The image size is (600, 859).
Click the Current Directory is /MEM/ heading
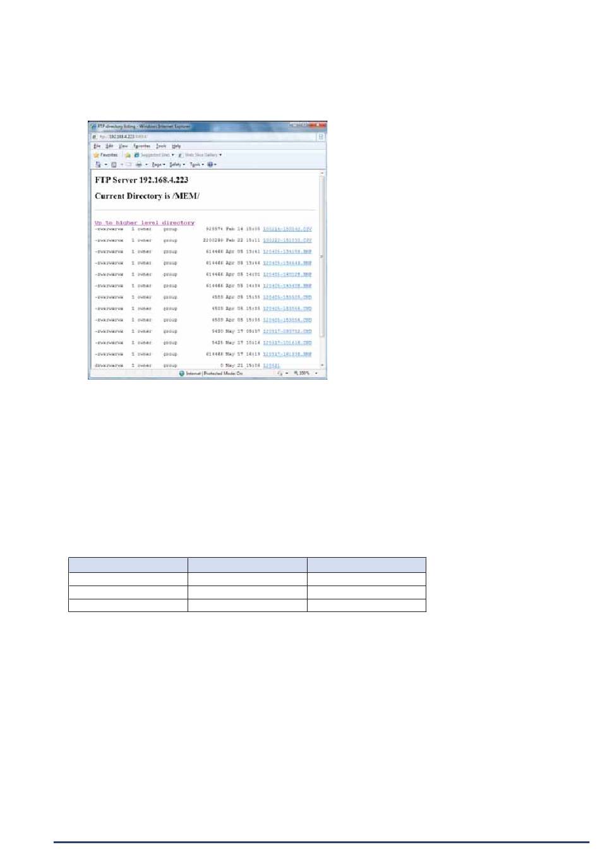(x=147, y=196)
